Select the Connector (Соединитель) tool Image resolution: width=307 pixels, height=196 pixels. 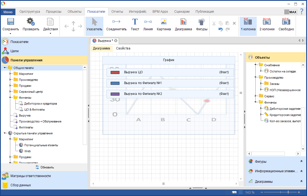116,22
